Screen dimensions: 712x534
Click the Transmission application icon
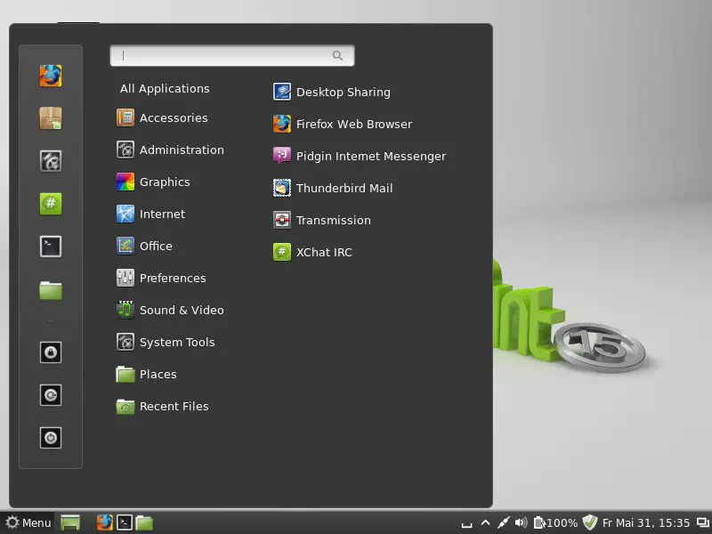click(x=281, y=220)
